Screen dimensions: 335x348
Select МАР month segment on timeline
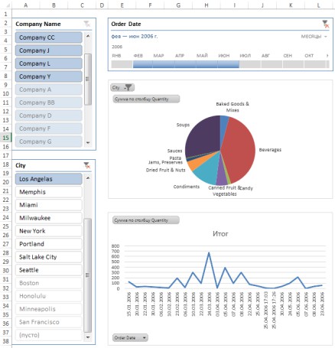click(x=164, y=64)
